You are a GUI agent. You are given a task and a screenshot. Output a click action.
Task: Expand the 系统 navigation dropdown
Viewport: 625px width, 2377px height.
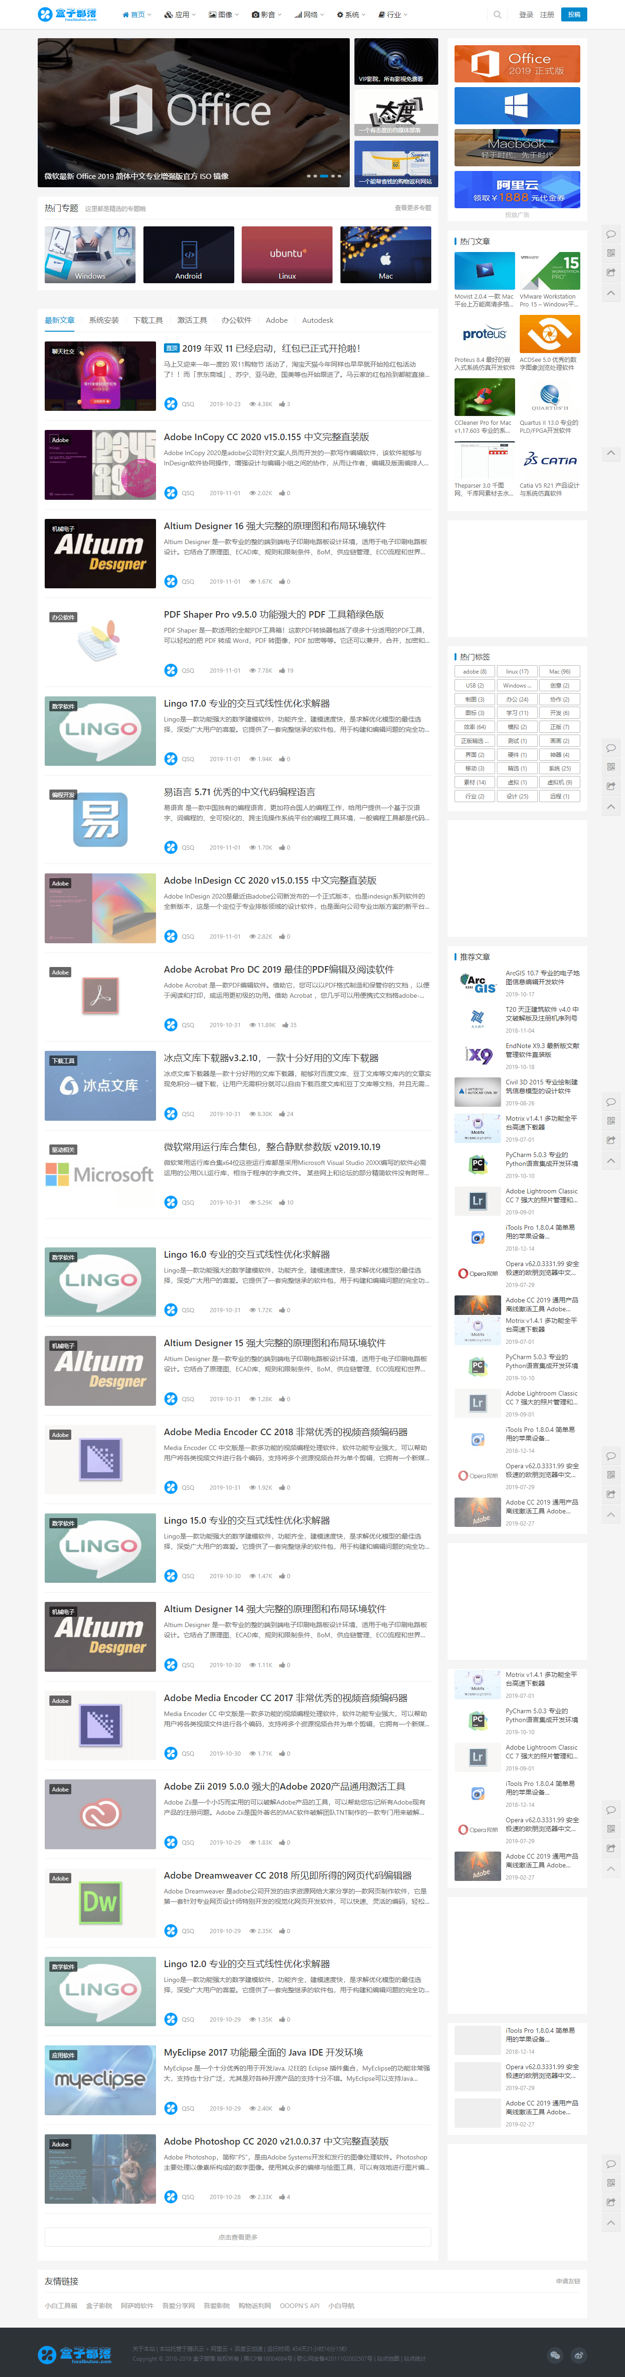click(351, 15)
